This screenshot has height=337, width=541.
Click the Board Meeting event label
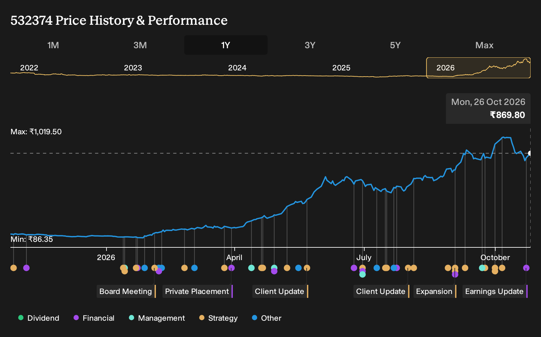point(126,291)
